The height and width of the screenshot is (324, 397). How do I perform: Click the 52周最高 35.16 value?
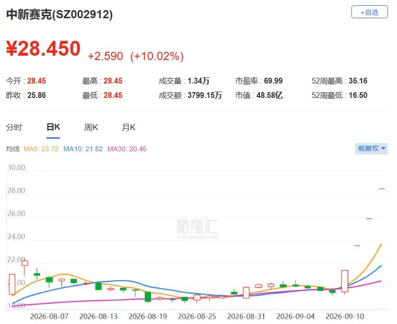click(358, 81)
